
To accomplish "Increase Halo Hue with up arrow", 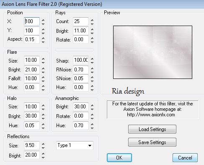I will [x=43, y=124].
